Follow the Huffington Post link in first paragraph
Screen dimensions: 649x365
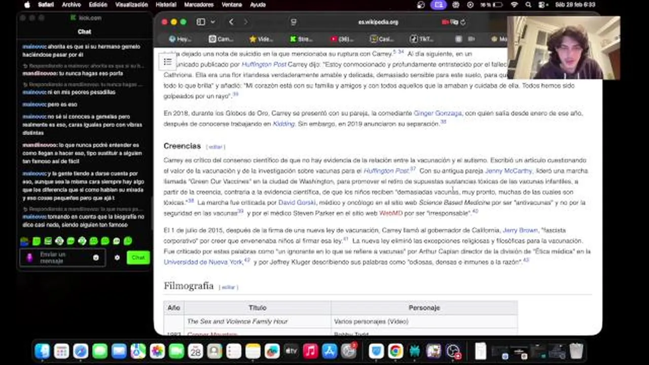pos(264,64)
